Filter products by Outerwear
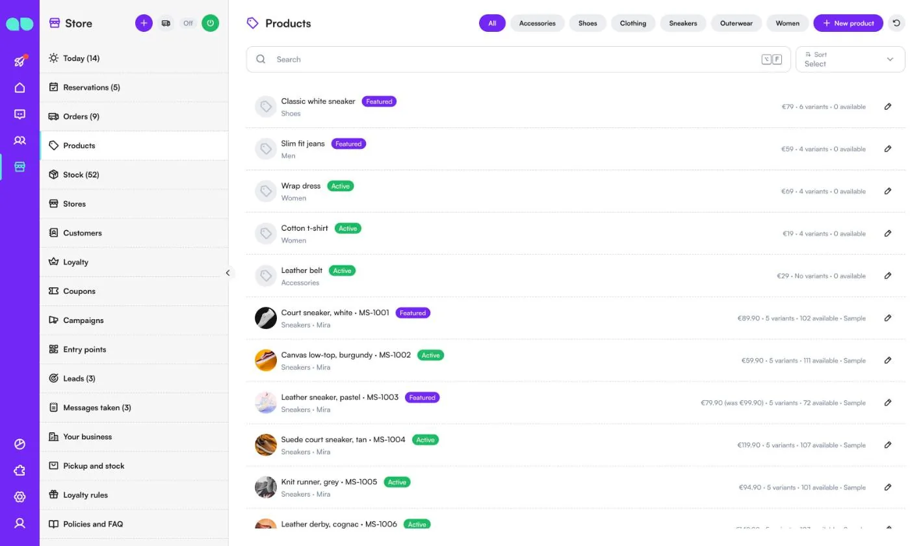Image resolution: width=923 pixels, height=546 pixels. 736,23
